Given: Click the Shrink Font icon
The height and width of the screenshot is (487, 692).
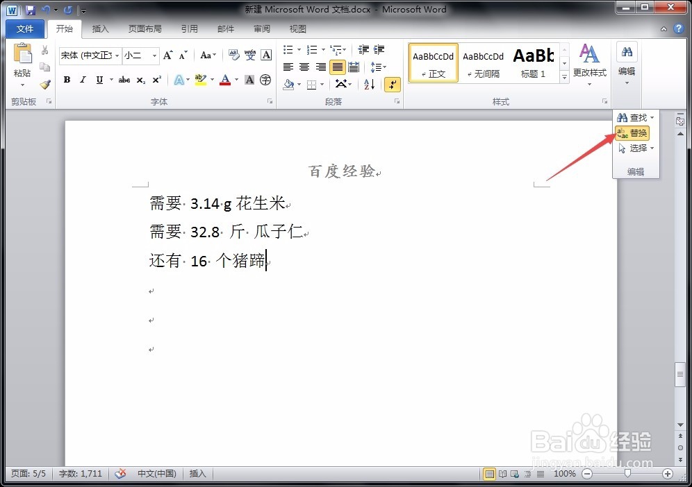Looking at the screenshot, I should [x=183, y=55].
